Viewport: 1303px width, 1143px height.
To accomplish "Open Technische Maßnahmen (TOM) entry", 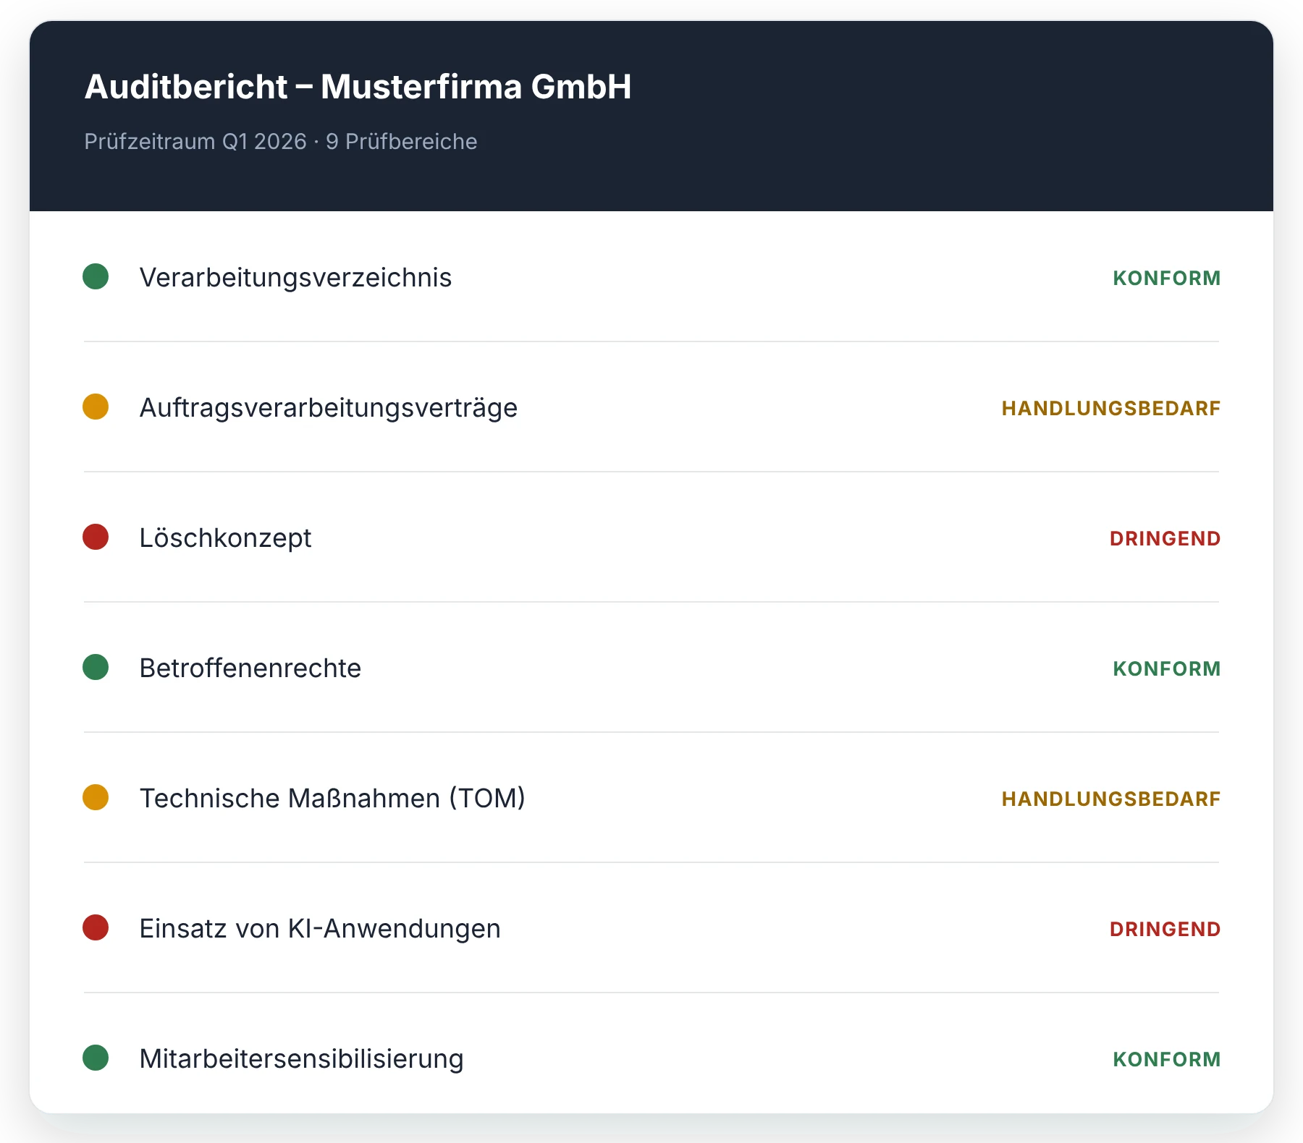I will pyautogui.click(x=651, y=797).
